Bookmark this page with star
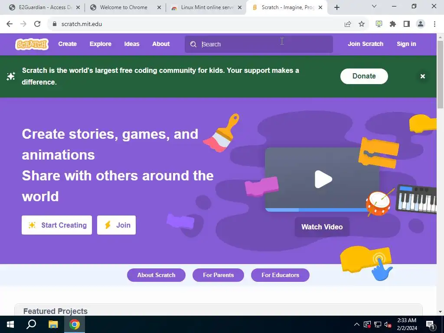Image resolution: width=444 pixels, height=333 pixels. coord(362,24)
